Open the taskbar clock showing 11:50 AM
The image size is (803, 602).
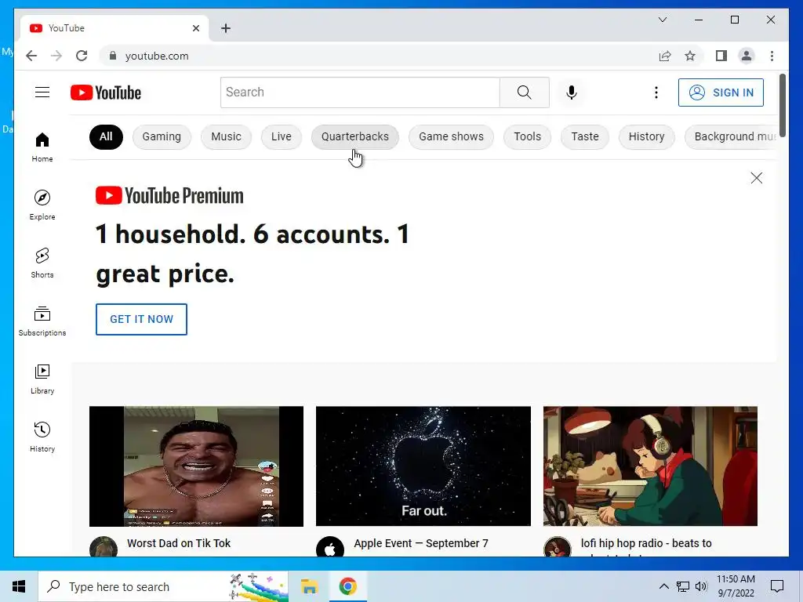pyautogui.click(x=736, y=586)
